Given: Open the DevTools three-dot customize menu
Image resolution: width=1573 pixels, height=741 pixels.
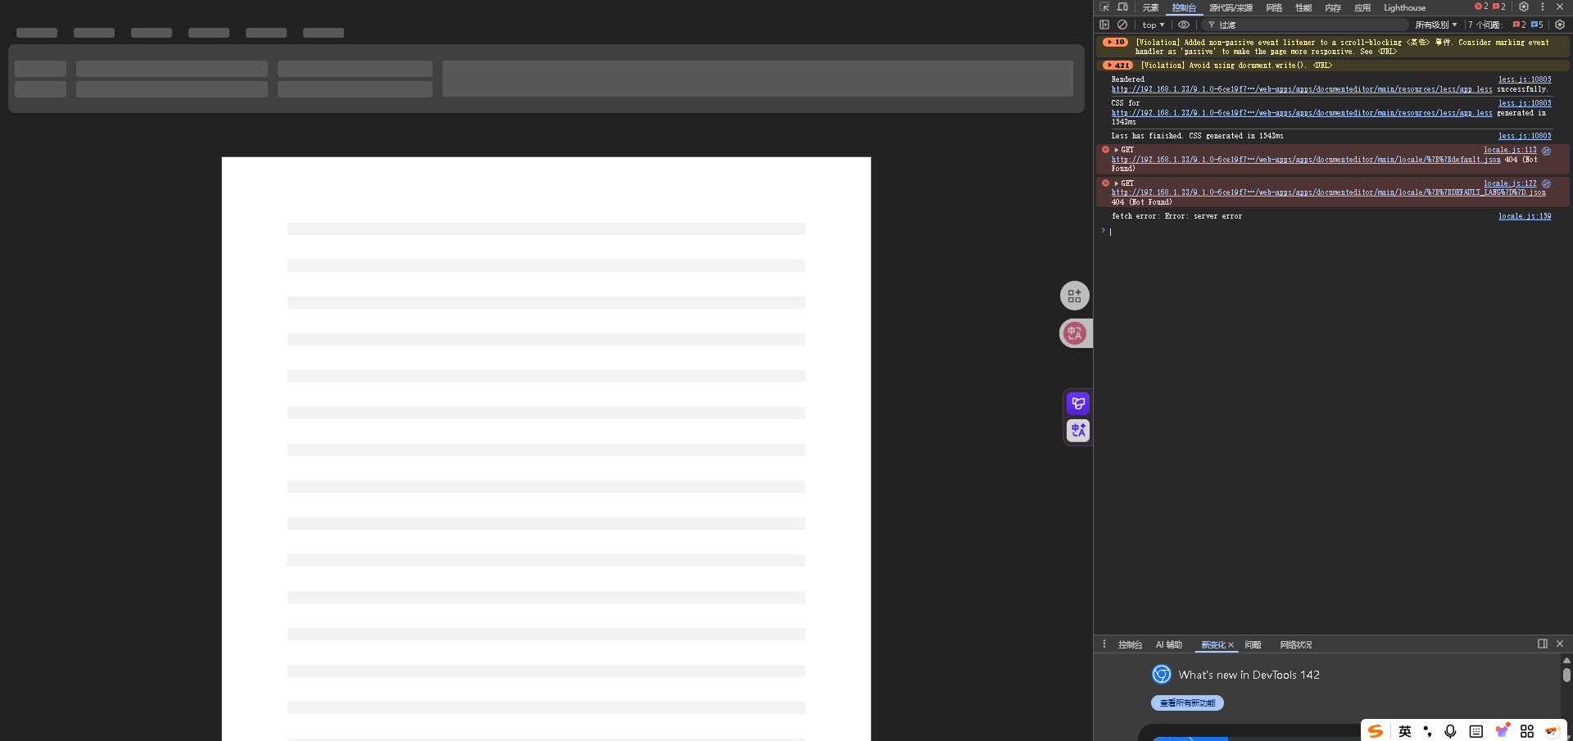Looking at the screenshot, I should point(1542,7).
